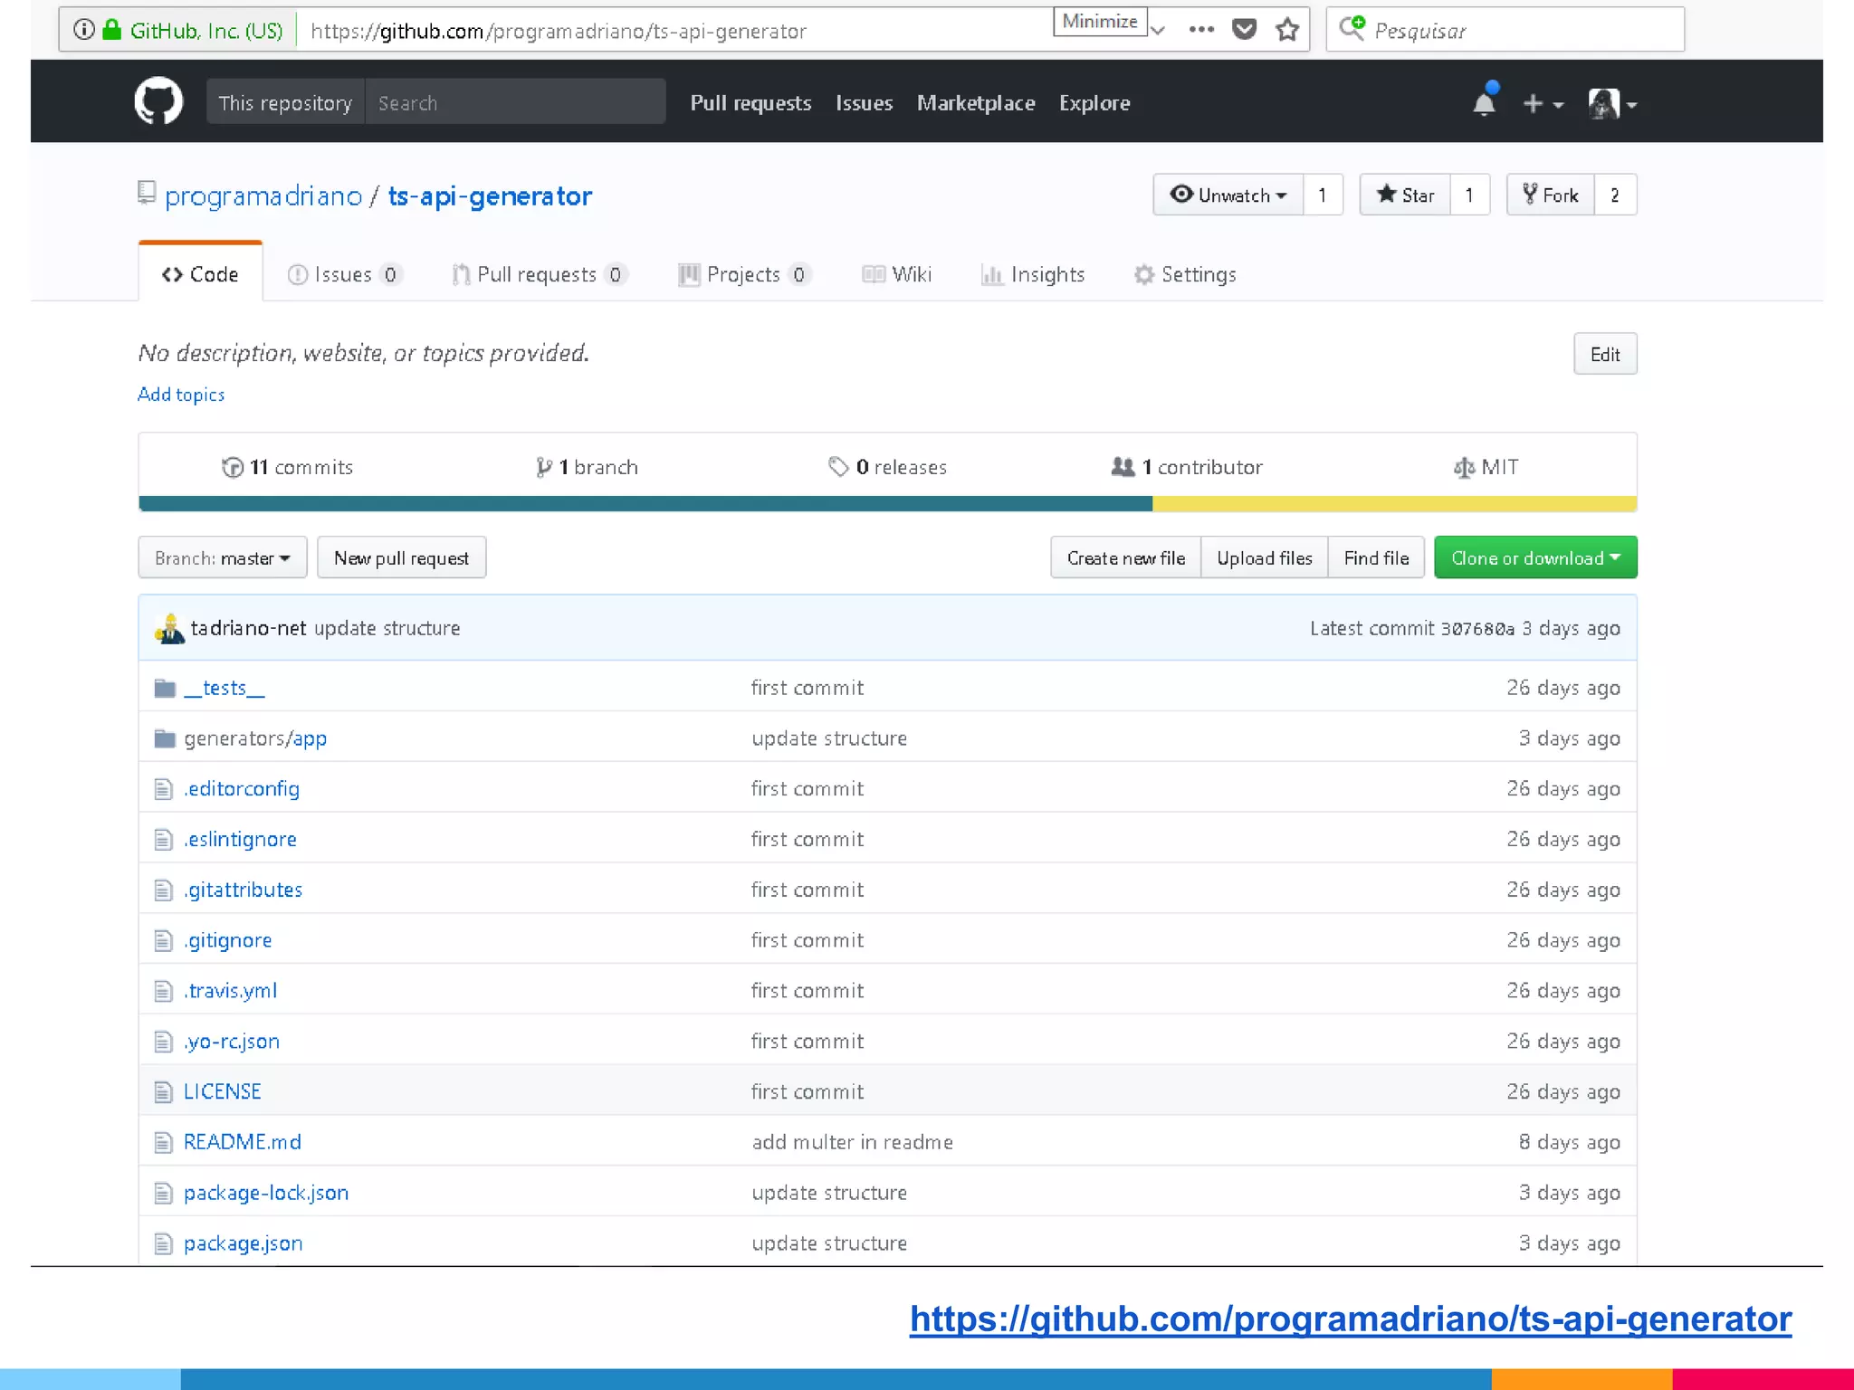Open the generators/app folder

[255, 739]
